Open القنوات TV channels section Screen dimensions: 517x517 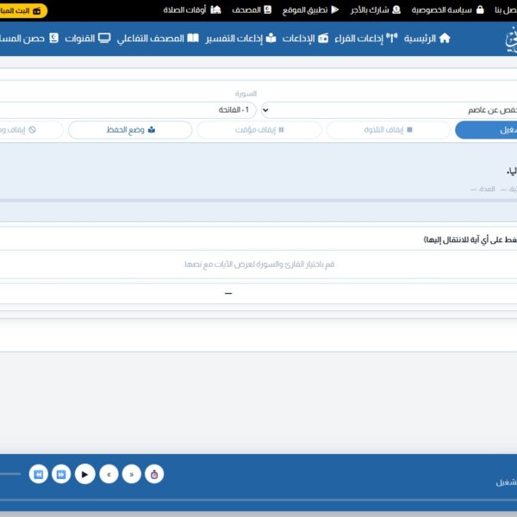(x=88, y=39)
